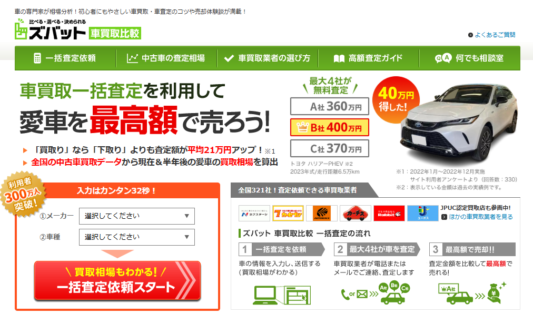Click the Autobacs dealer logo

(322, 213)
